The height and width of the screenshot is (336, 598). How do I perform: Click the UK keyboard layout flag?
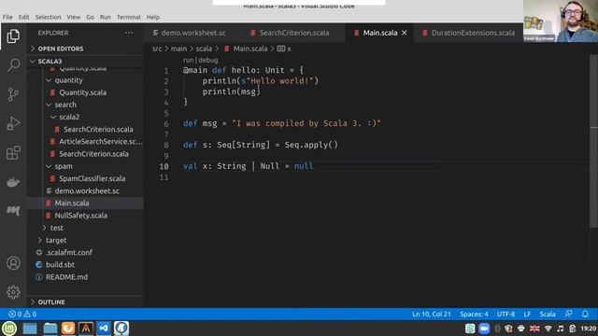[x=534, y=329]
